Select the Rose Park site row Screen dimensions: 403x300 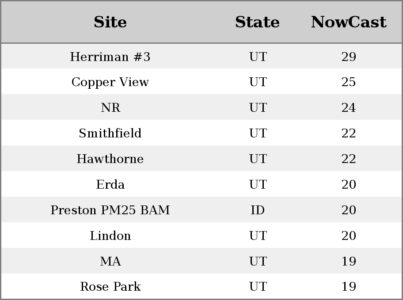click(110, 287)
